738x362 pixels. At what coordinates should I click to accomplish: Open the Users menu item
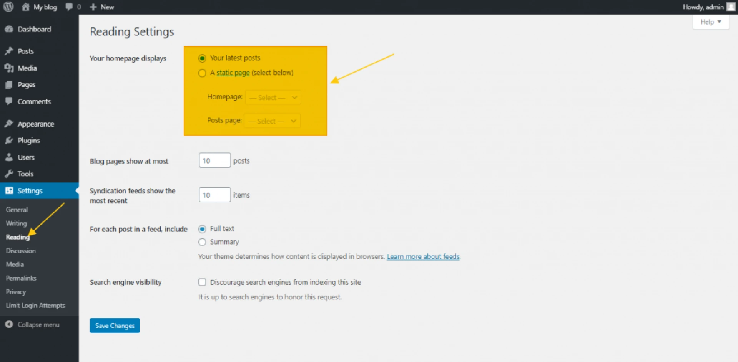[x=26, y=157]
